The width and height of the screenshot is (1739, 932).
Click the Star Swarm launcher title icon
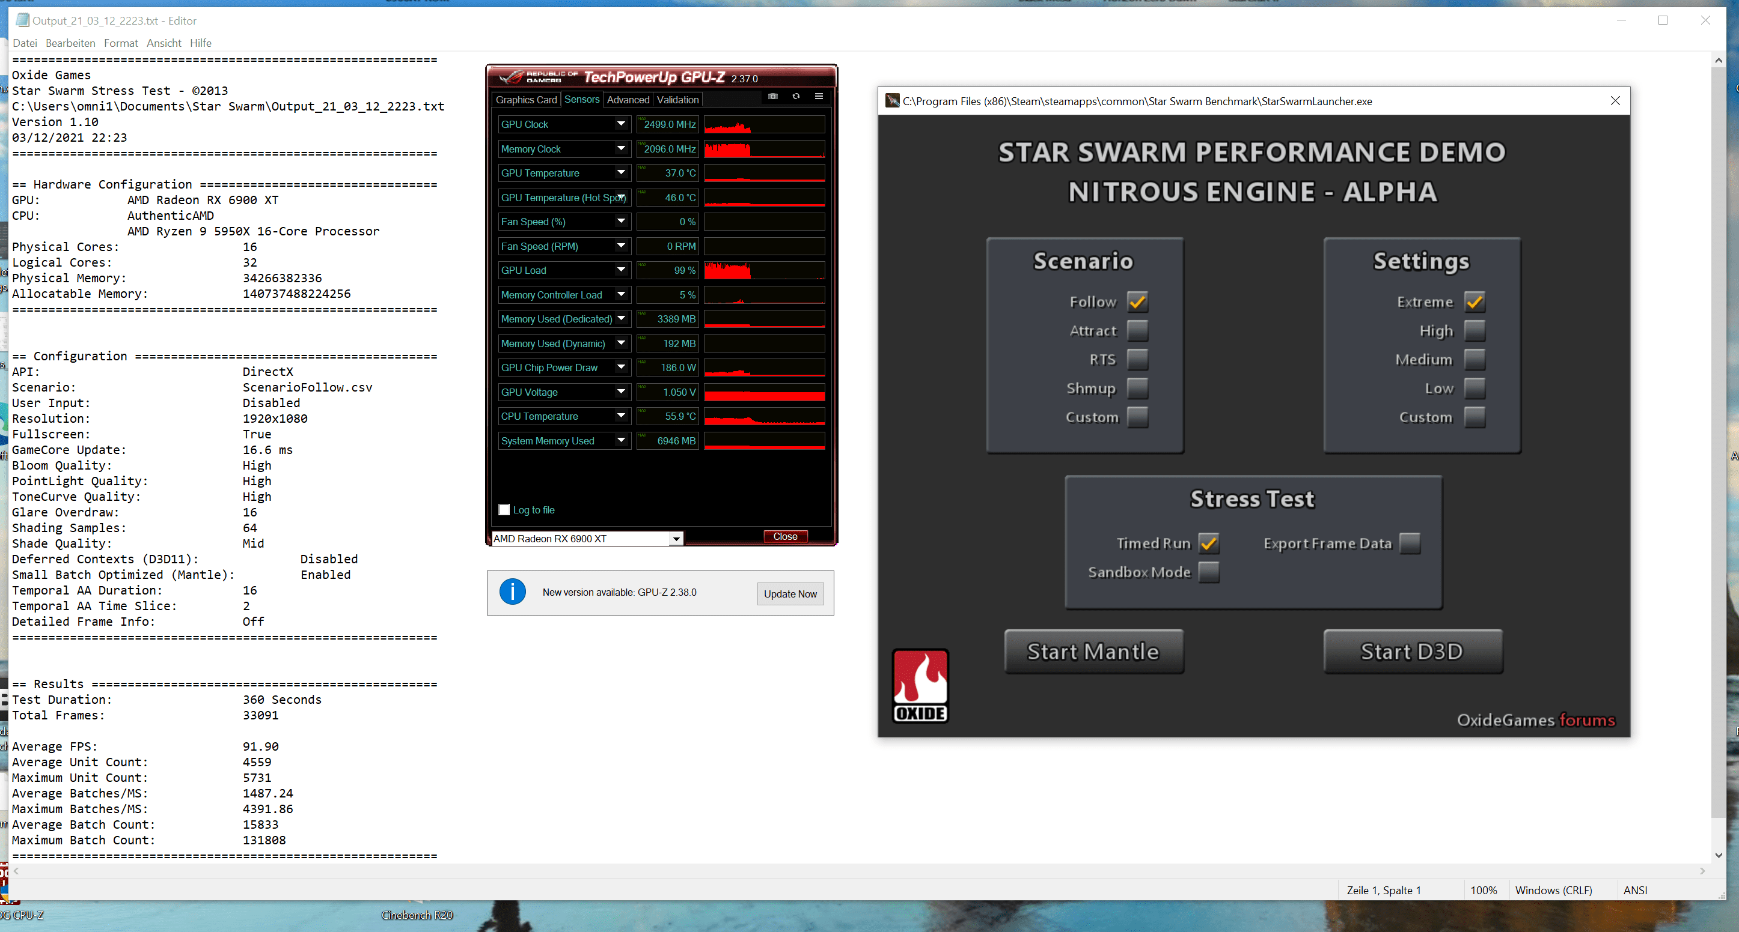(x=893, y=101)
